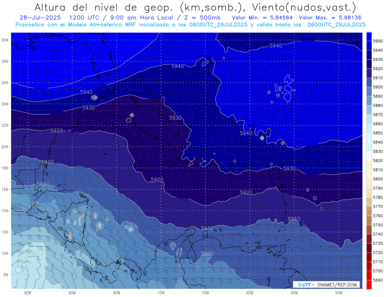Click the '65W' longitude axis label
The width and height of the screenshot is (384, 297).
click(250, 293)
